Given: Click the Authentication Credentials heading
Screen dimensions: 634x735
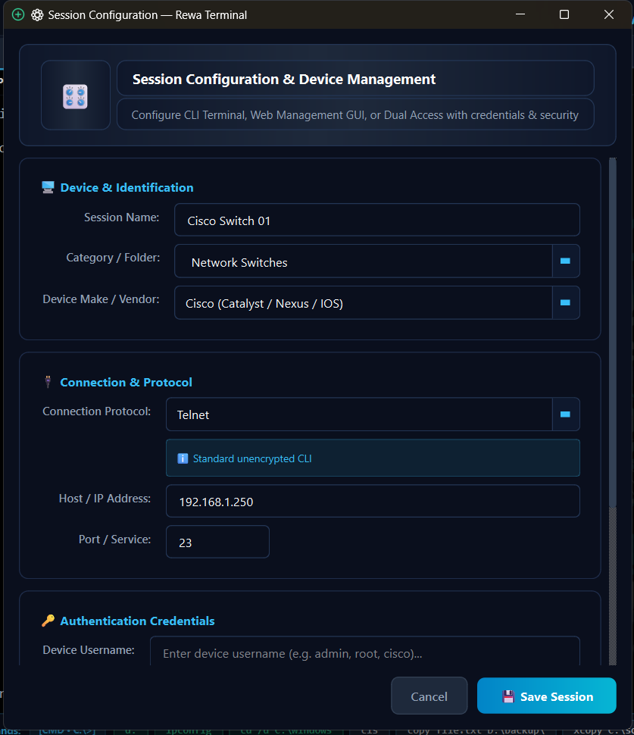Looking at the screenshot, I should point(137,621).
